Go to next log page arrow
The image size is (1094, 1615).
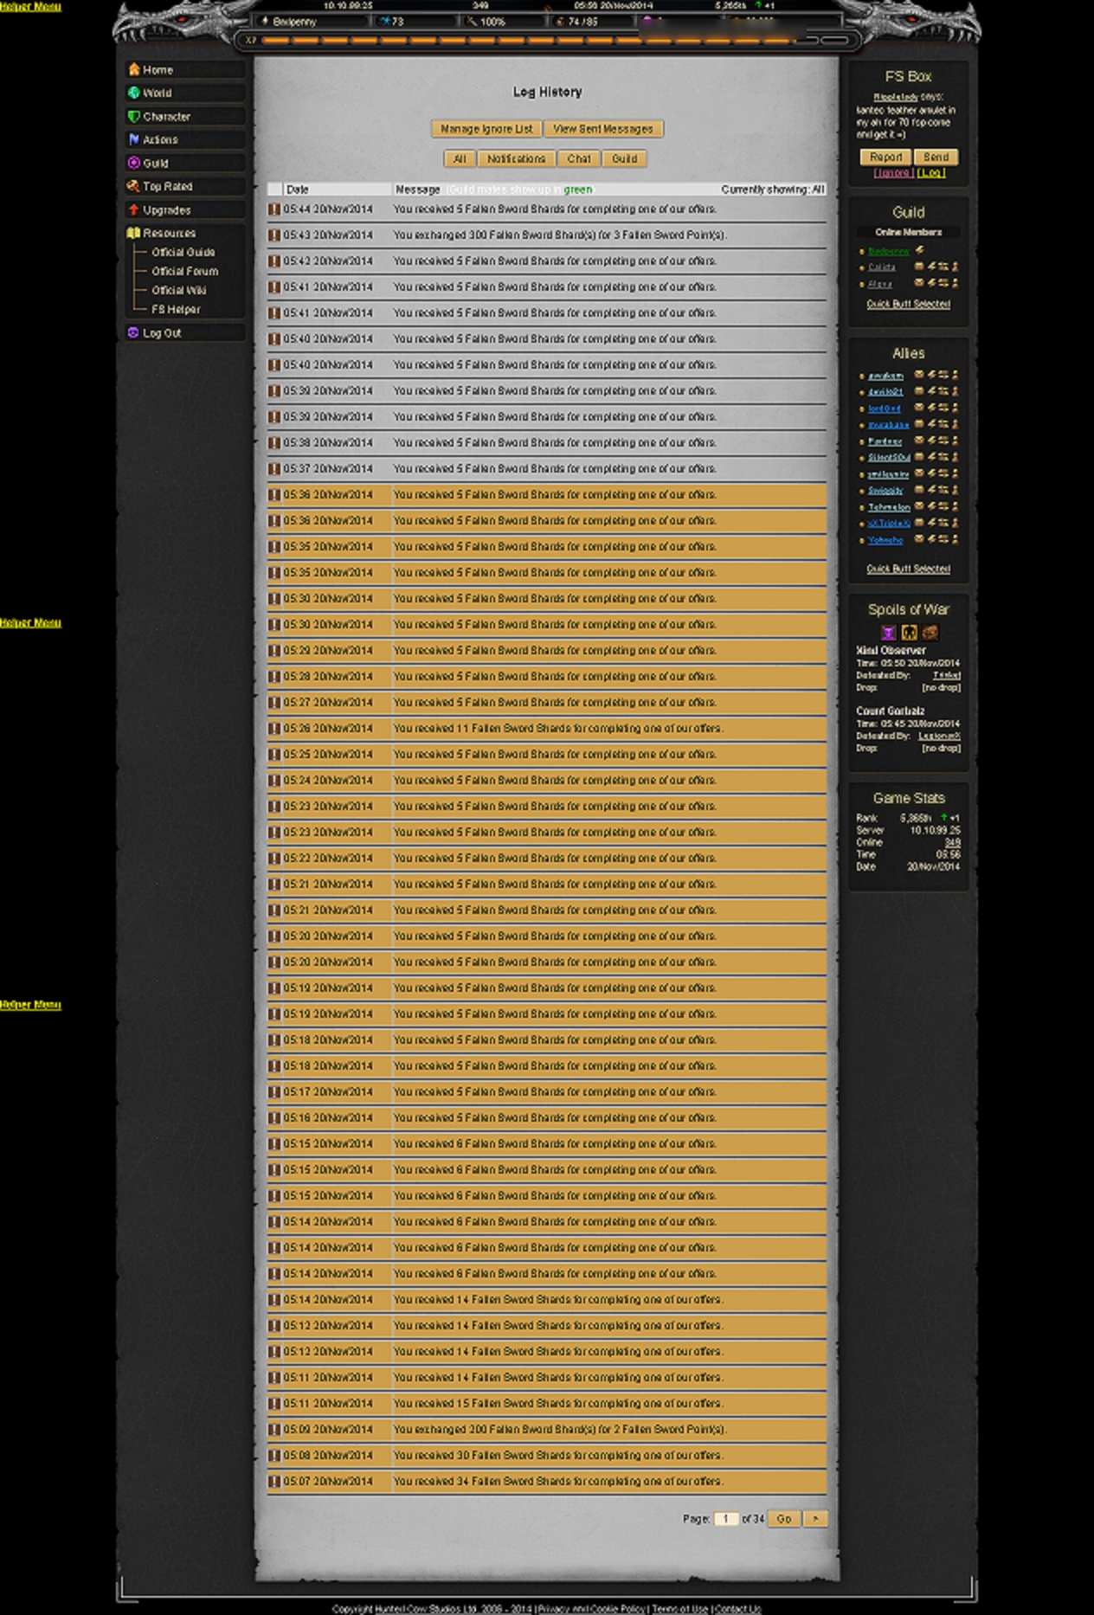coord(815,1519)
